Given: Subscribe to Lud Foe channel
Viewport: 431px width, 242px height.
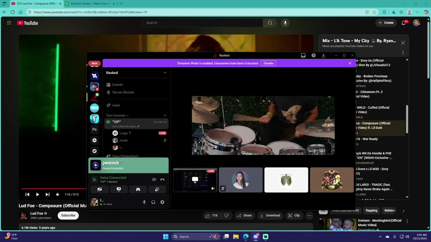Looking at the screenshot, I should 68,215.
